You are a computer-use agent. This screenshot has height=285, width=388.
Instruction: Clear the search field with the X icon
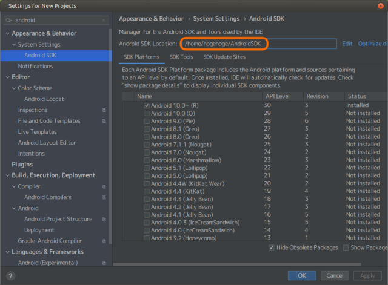104,20
